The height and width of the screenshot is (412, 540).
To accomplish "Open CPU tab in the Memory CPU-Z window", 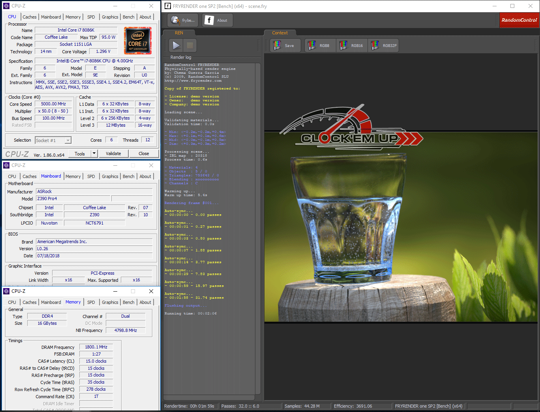I will point(12,302).
